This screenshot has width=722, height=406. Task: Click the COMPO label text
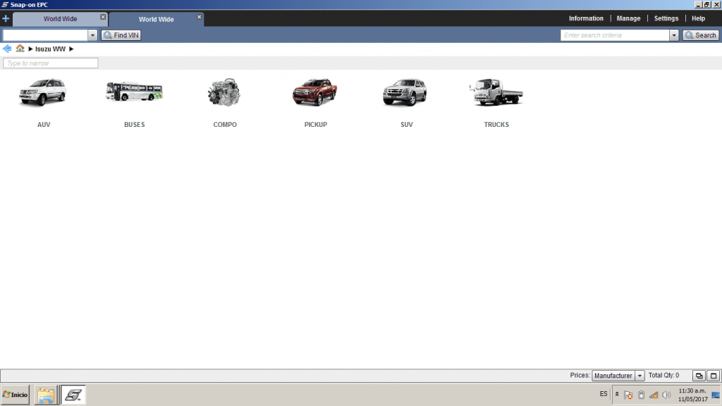225,125
